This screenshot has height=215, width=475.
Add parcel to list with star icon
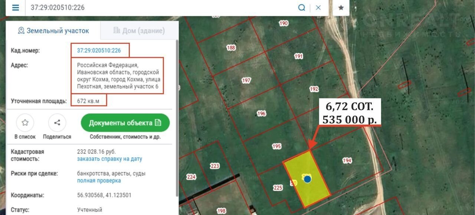coord(25,123)
